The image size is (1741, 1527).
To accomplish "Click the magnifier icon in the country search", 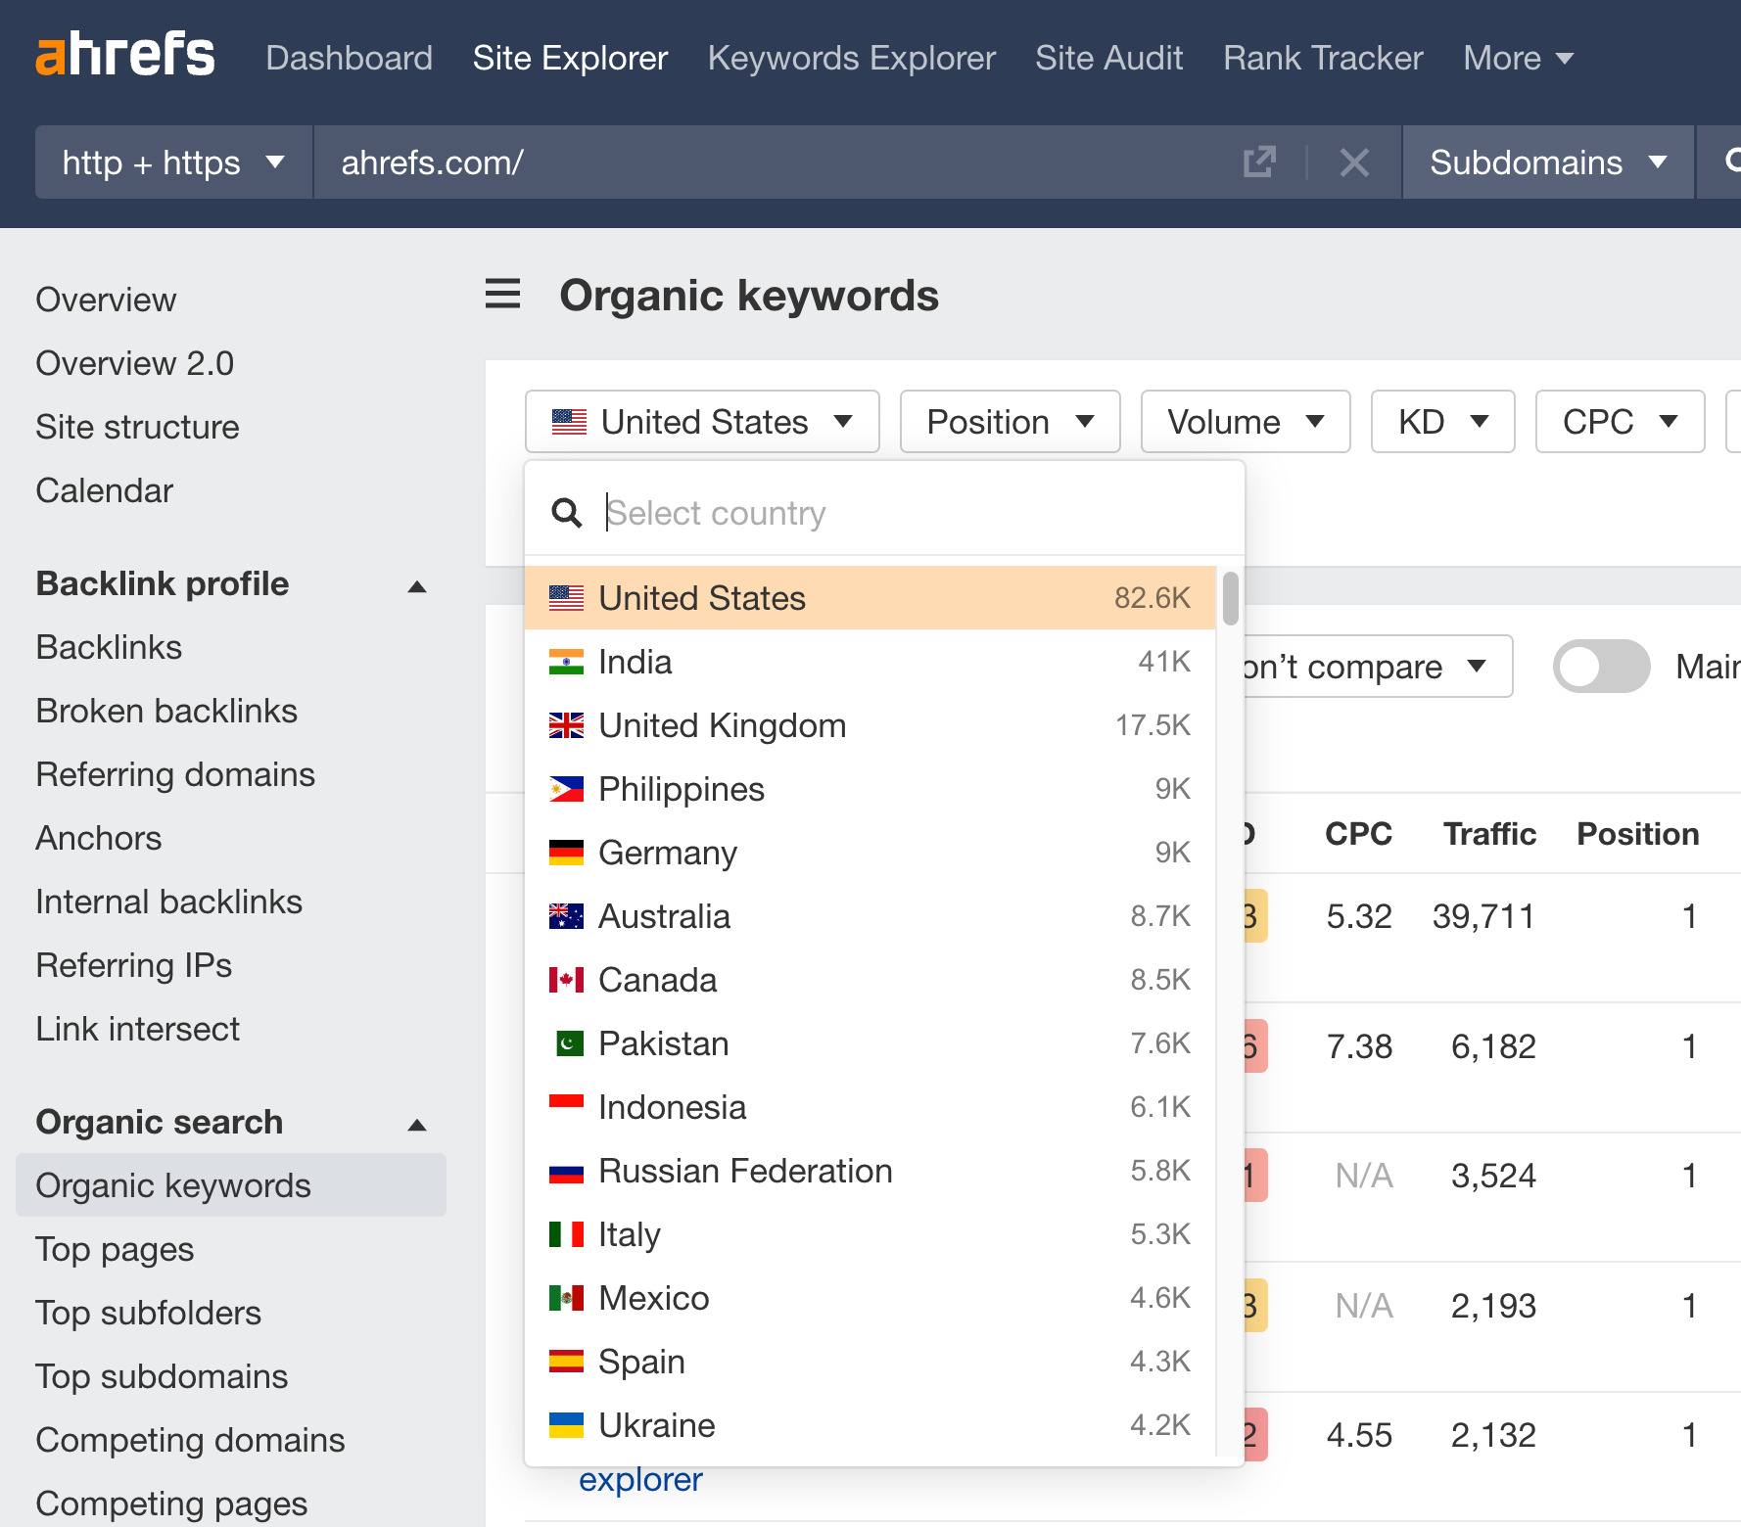I will [568, 513].
